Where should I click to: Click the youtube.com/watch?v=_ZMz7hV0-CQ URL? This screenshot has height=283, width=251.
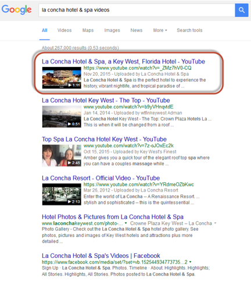[x=137, y=68]
